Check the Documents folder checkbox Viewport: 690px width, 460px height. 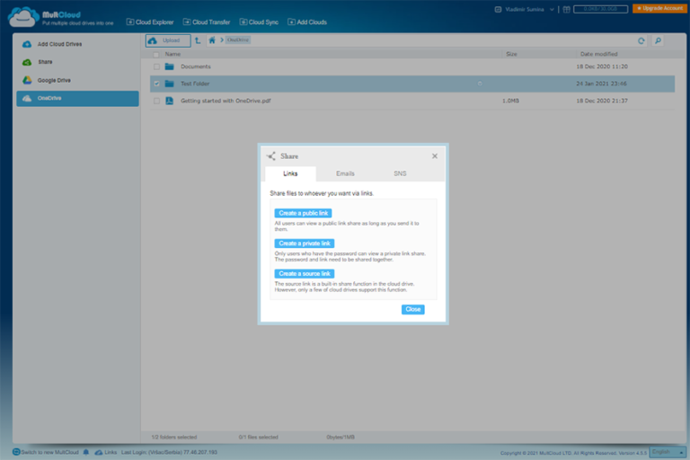[156, 66]
